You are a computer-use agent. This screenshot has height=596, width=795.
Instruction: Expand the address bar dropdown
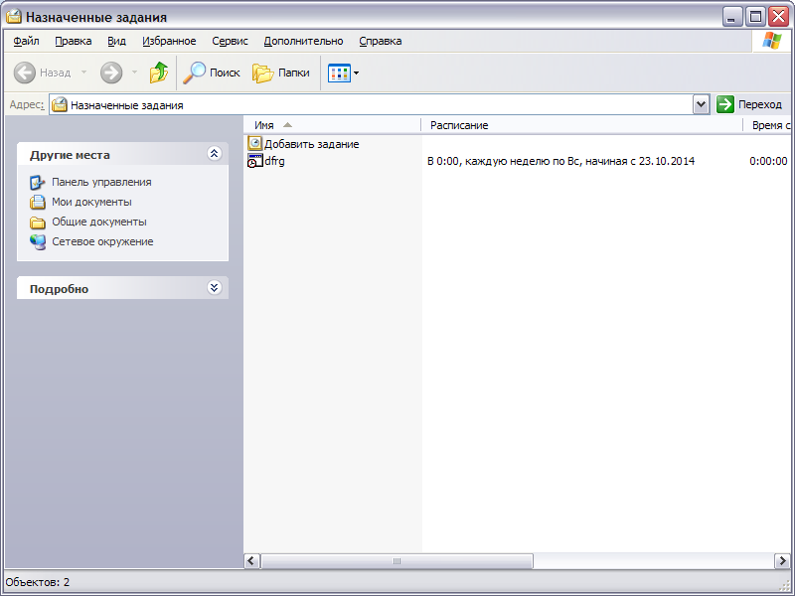[x=702, y=105]
